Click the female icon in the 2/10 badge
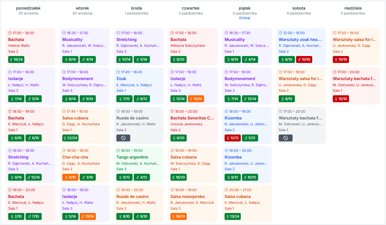 click(12, 216)
